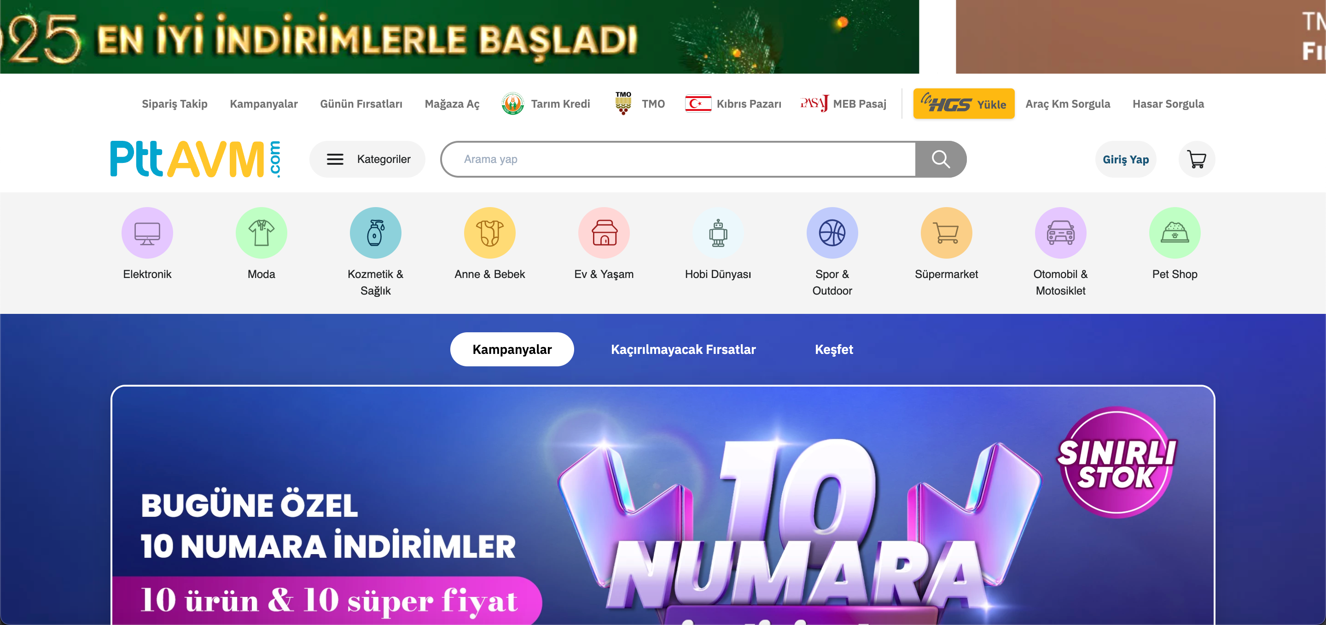Screen dimensions: 1326x625
Task: Expand the Kategoriler menu
Action: pos(367,159)
